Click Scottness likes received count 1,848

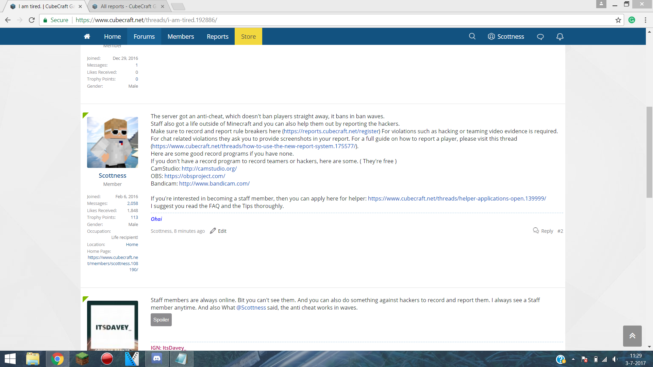133,211
